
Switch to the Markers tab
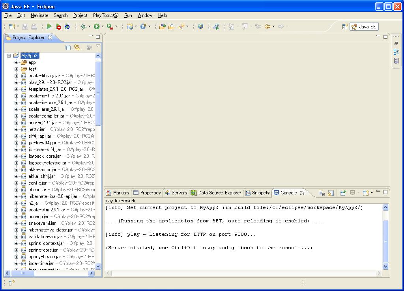(118, 193)
